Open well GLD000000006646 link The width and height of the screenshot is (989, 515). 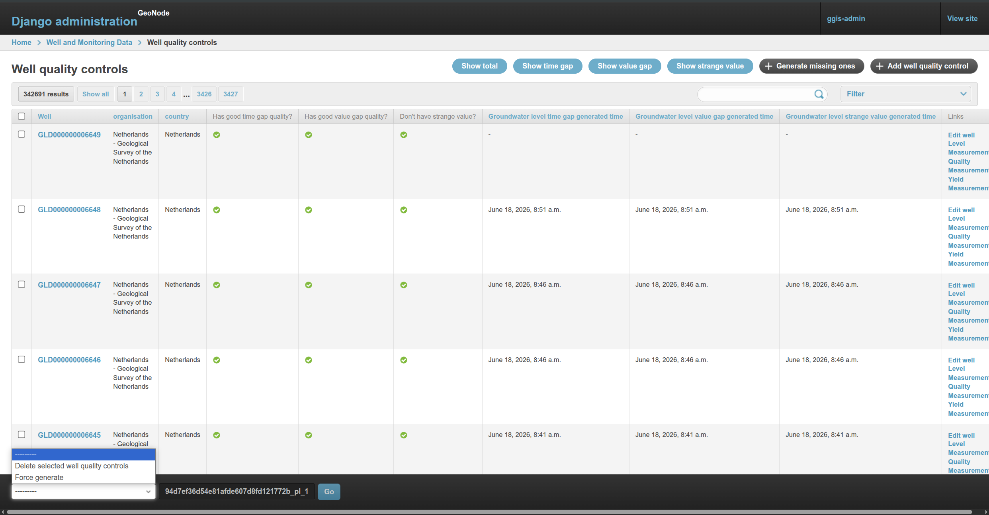[69, 360]
